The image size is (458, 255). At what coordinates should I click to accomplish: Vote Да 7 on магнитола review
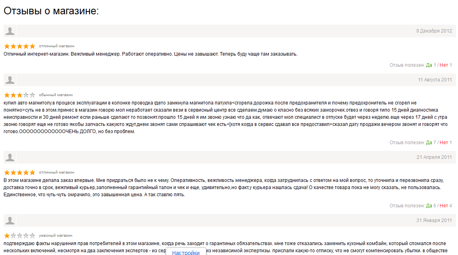(x=431, y=143)
